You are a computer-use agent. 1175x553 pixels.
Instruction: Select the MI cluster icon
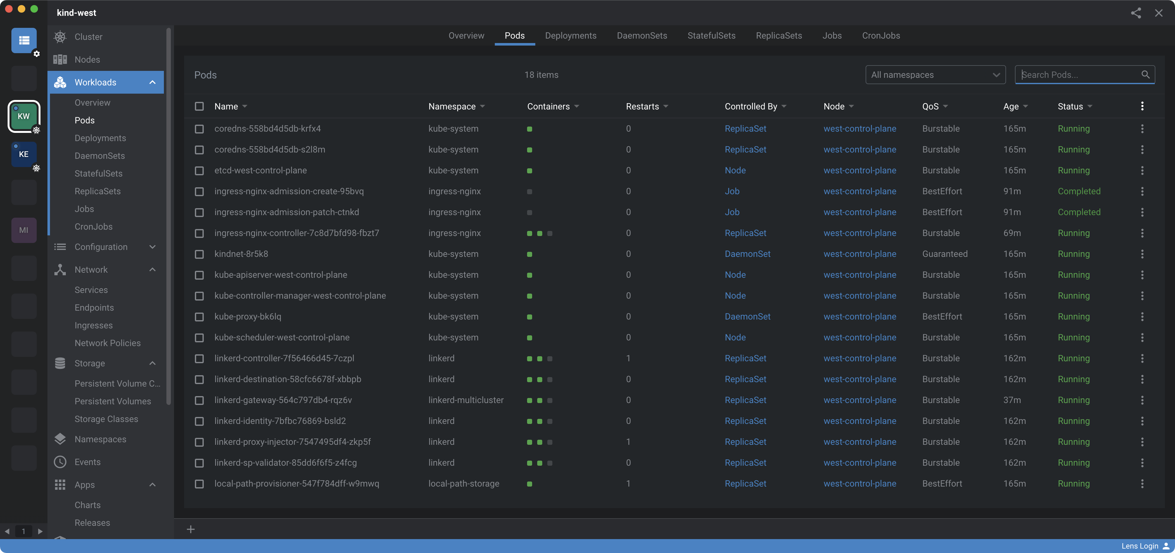tap(24, 230)
